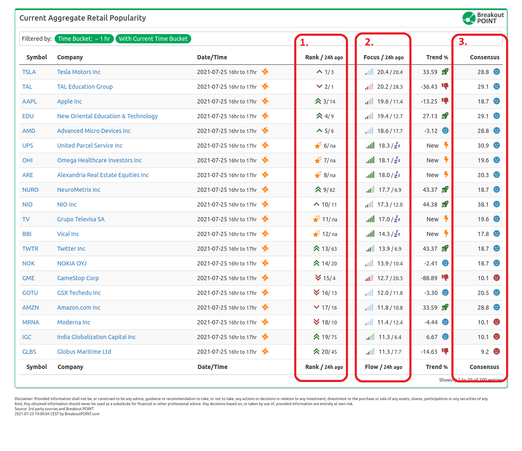The width and height of the screenshot is (522, 451).
Task: Click Omega Healthcare Investors Inc link
Action: 99,160
